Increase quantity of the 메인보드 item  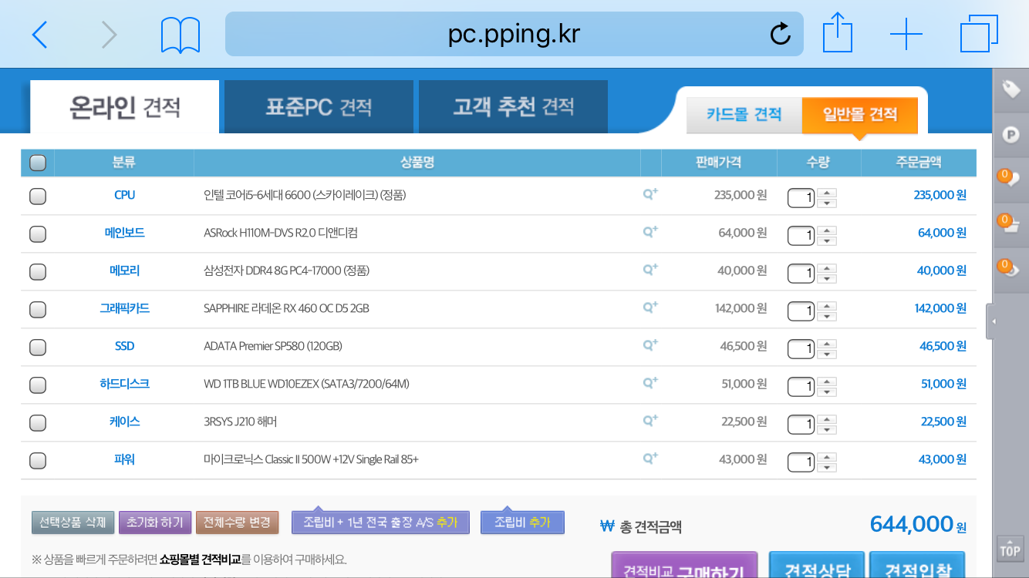coord(827,229)
